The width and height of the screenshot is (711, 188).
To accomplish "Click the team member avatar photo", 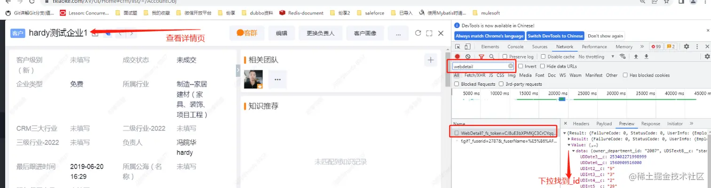I will click(x=253, y=79).
